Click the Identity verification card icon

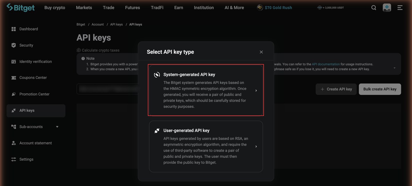pyautogui.click(x=13, y=62)
